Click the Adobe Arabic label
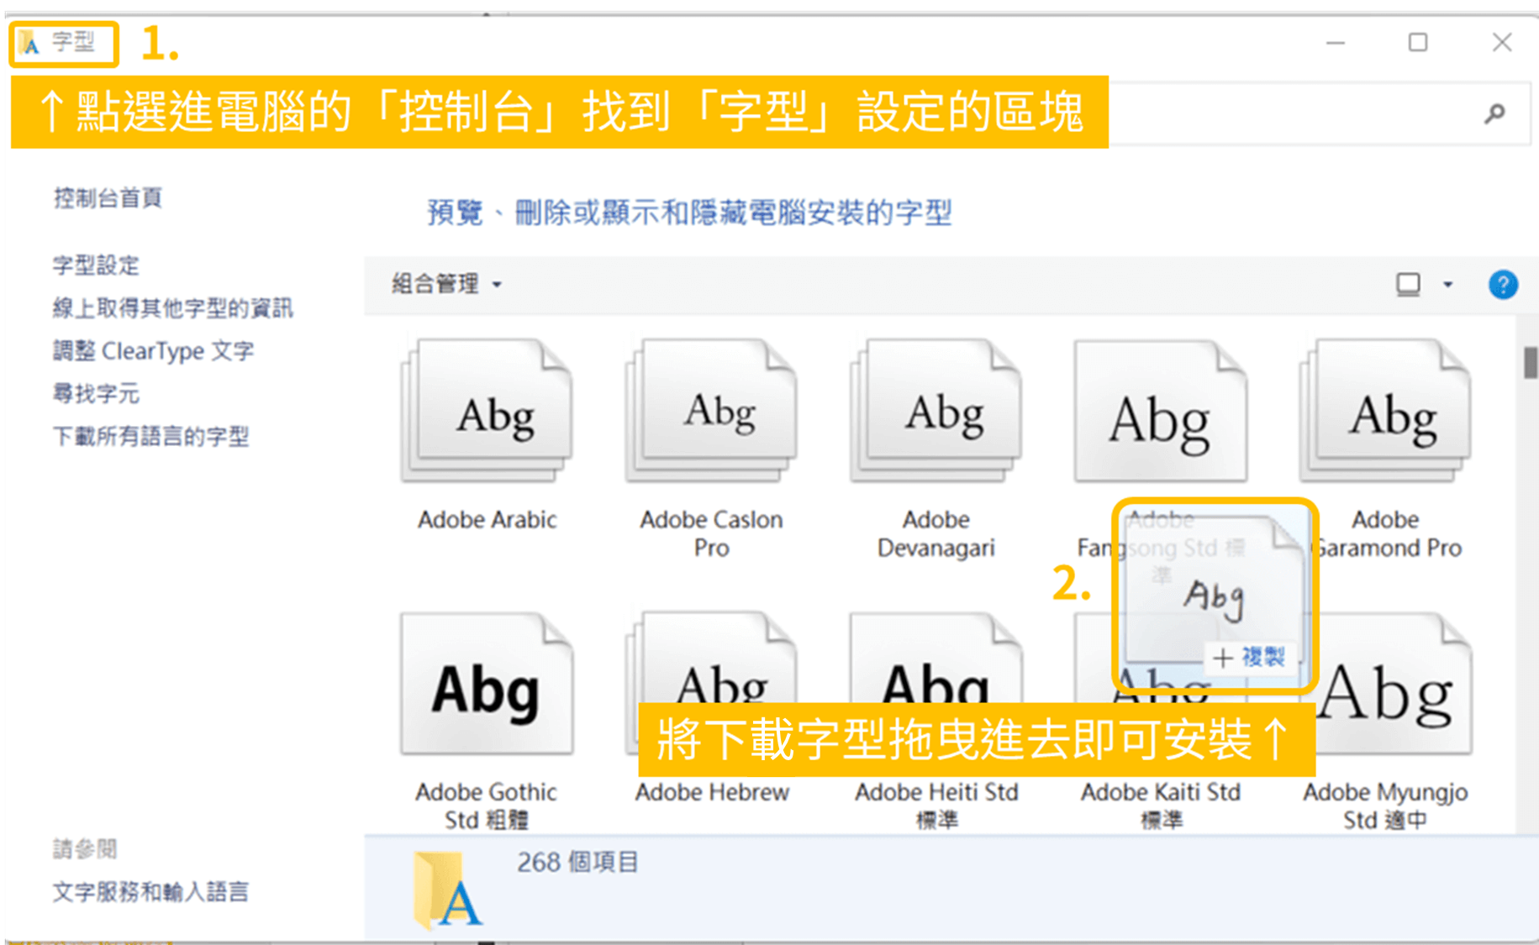The image size is (1539, 945). pos(488,520)
